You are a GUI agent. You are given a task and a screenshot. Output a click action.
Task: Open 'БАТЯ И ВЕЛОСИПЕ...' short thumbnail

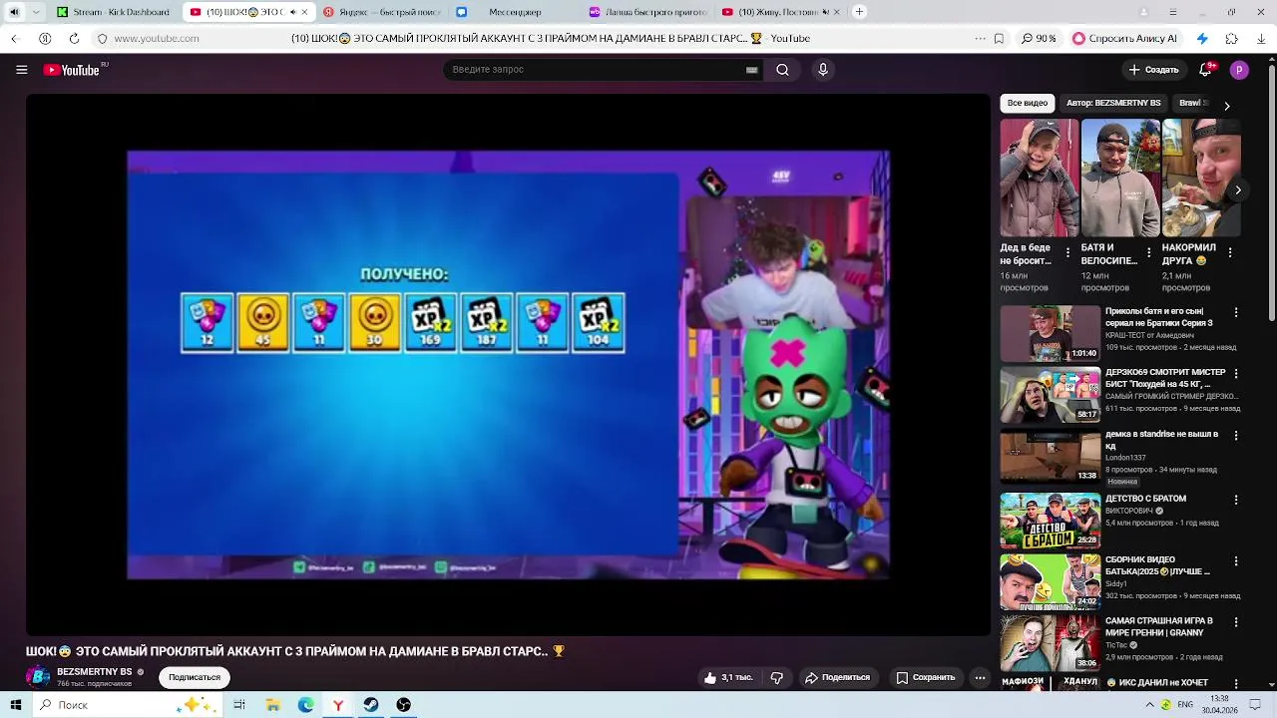[1120, 178]
